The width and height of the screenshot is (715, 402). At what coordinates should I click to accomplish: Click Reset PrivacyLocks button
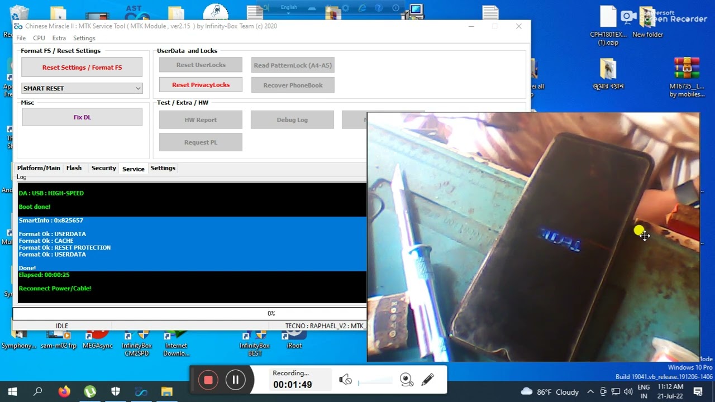tap(201, 85)
